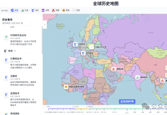Select the 全部 globe filter chip

click(x=15, y=10)
